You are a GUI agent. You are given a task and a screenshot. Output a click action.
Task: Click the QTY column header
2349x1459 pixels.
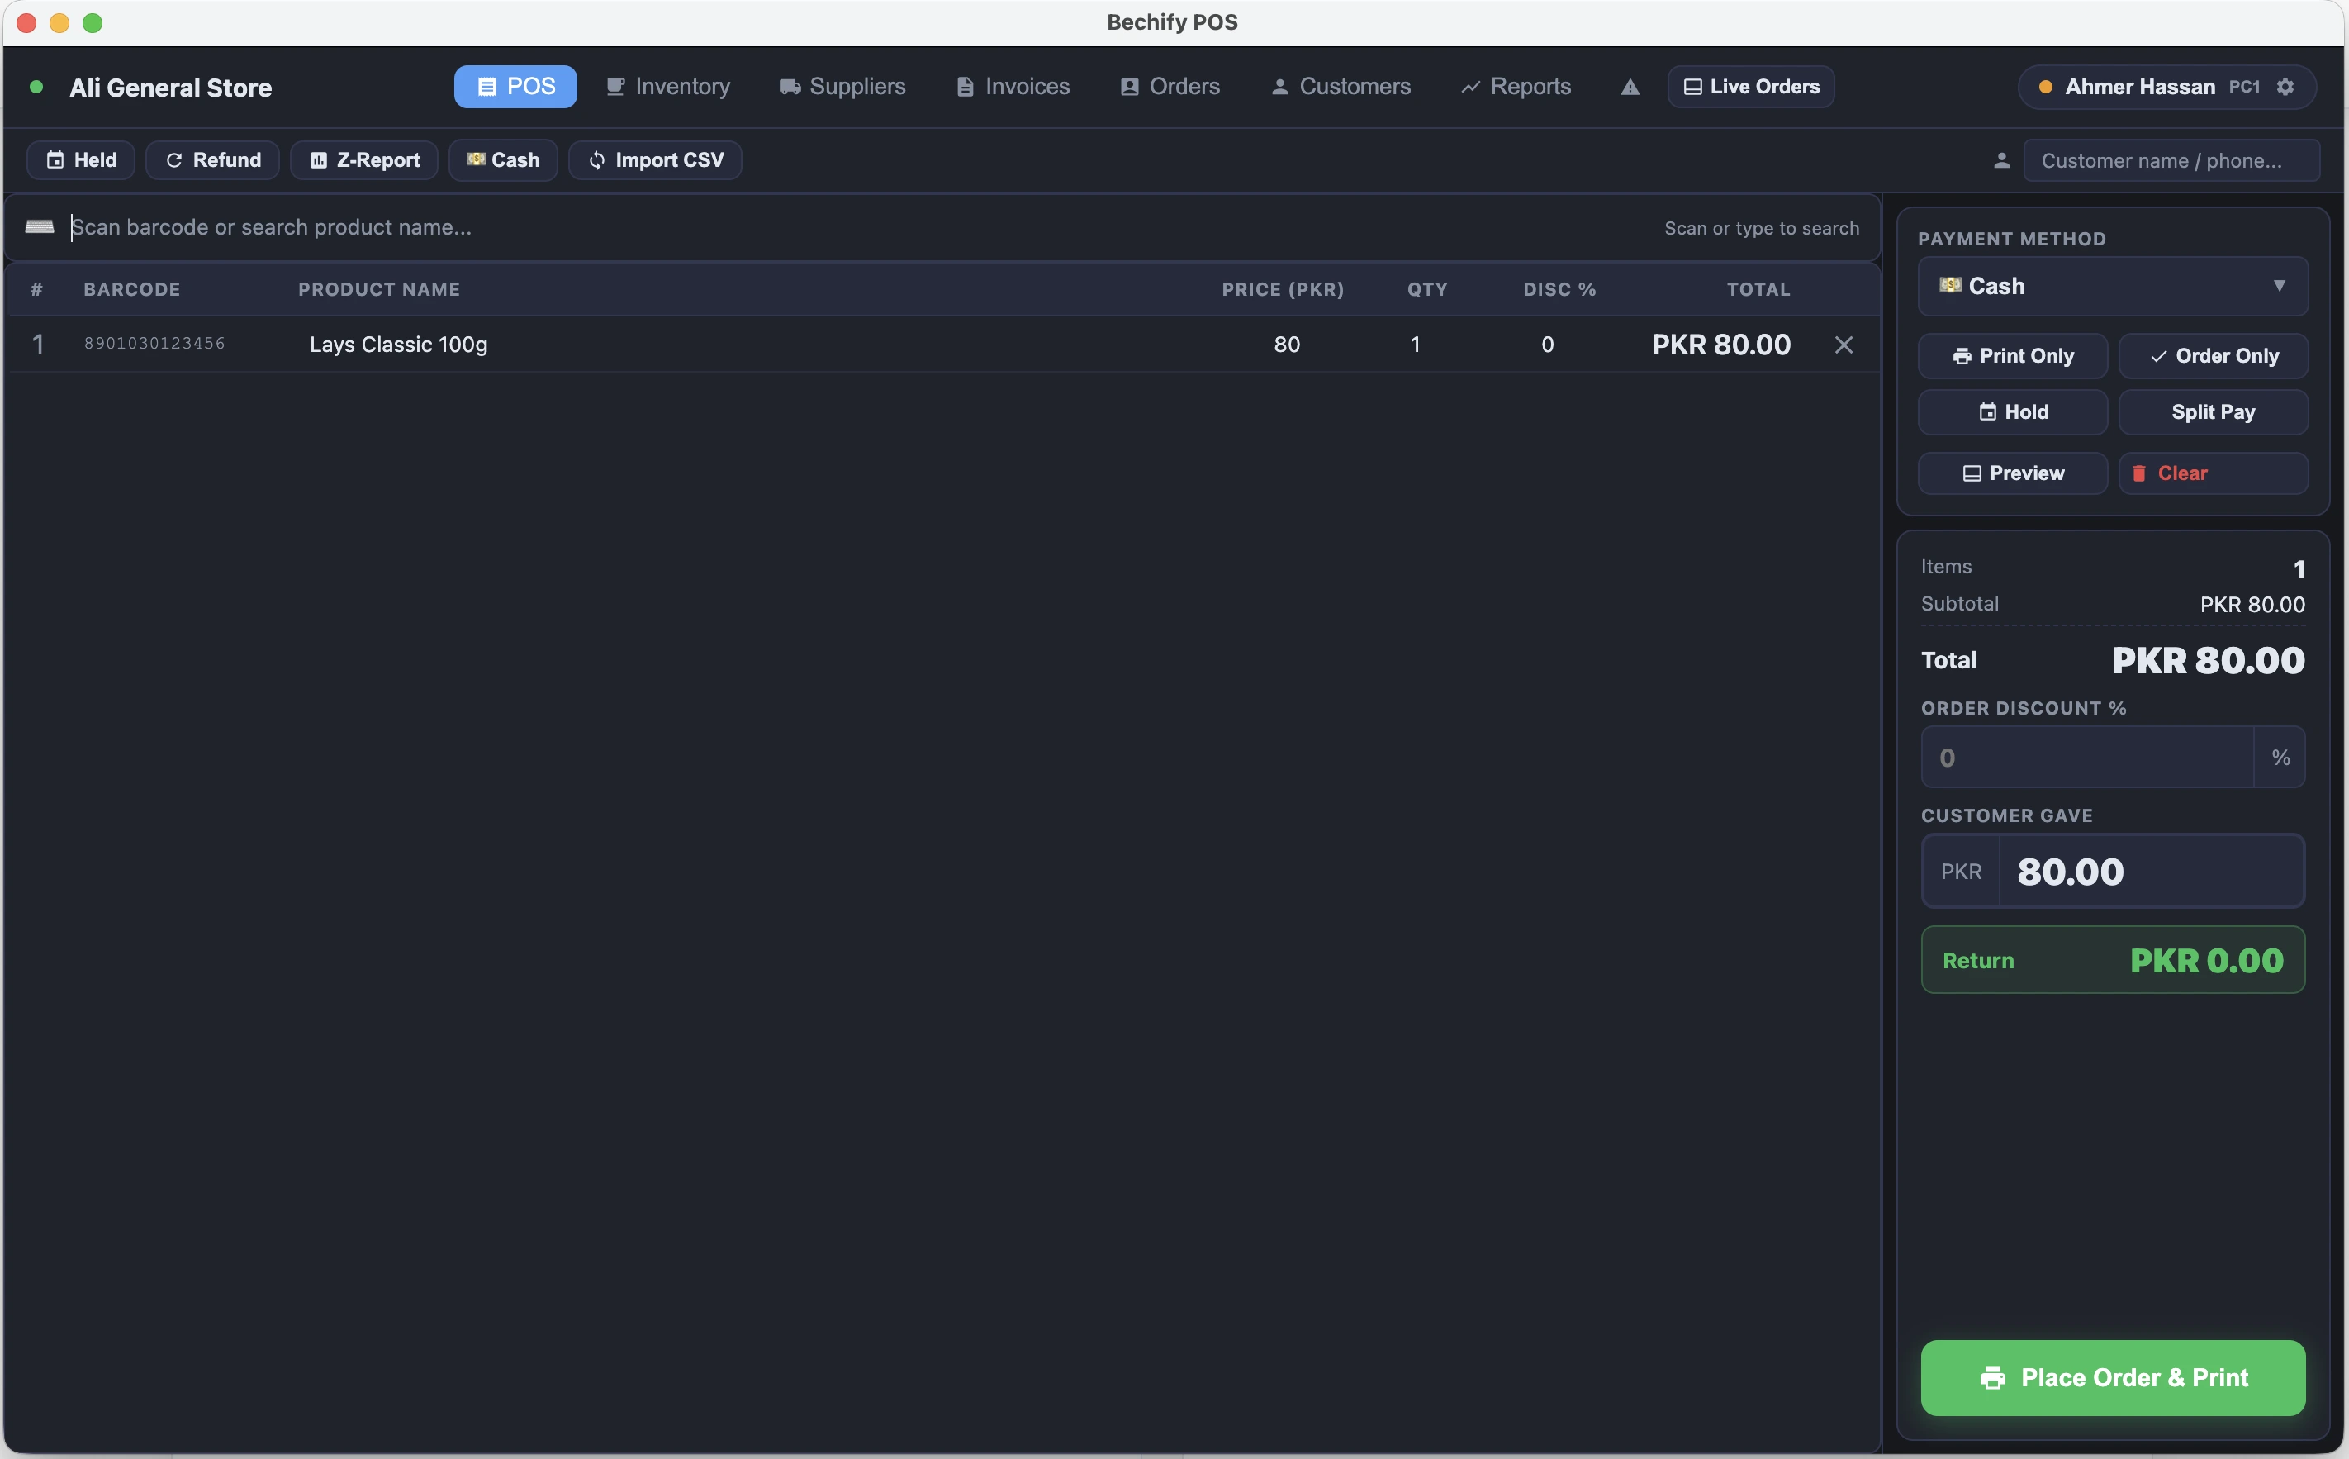pyautogui.click(x=1426, y=289)
